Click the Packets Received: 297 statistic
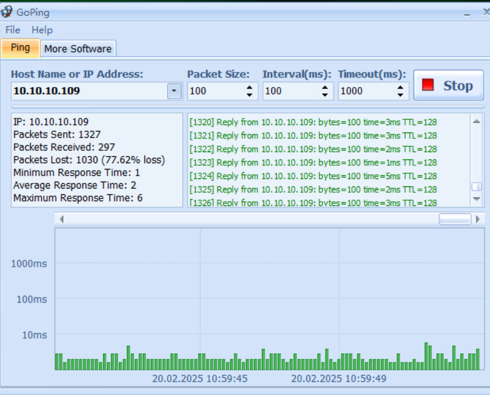The image size is (490, 395). [64, 147]
